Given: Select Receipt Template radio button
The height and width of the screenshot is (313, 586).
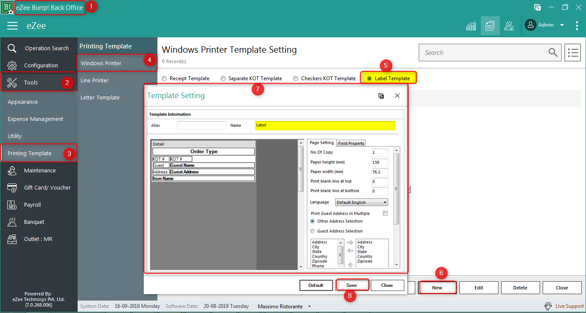Looking at the screenshot, I should [x=165, y=78].
